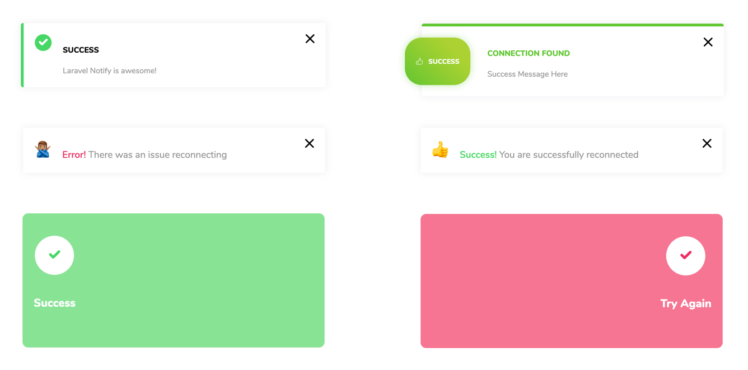Click the CONNECTION FOUND heading
The width and height of the screenshot is (748, 370).
click(529, 53)
